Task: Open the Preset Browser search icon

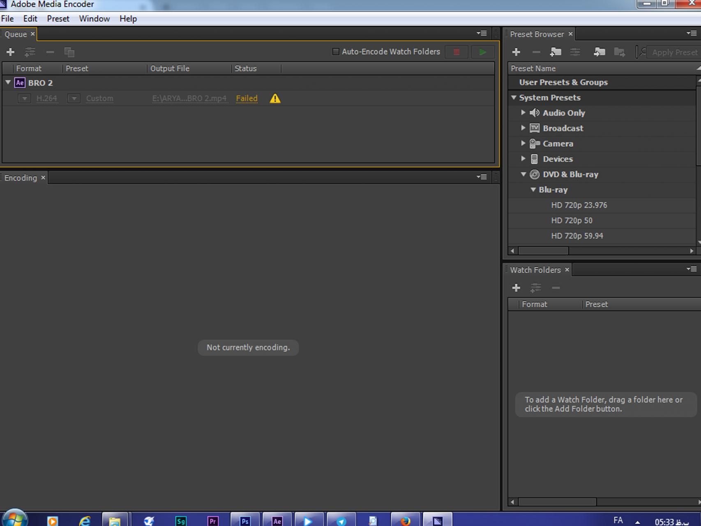Action: (643, 52)
